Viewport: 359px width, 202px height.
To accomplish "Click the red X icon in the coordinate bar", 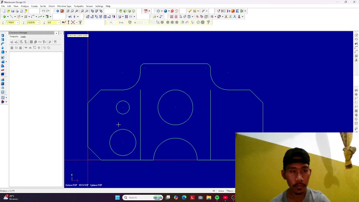I will pyautogui.click(x=73, y=22).
